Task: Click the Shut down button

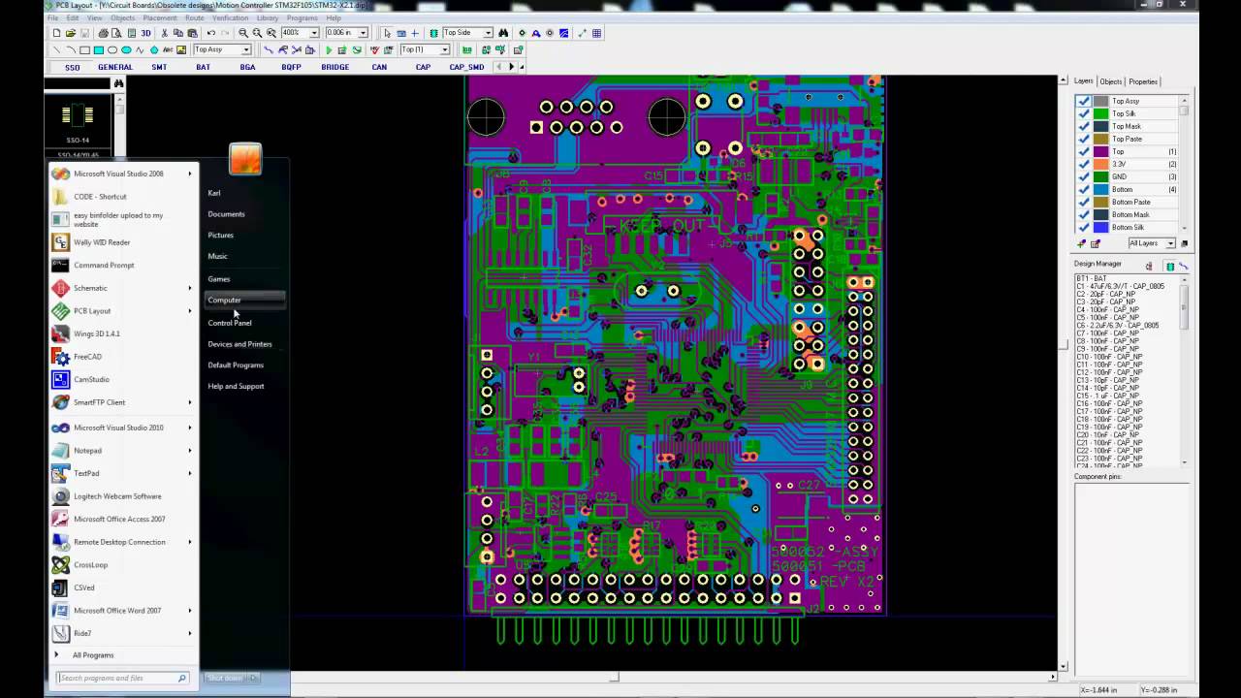Action: [225, 678]
